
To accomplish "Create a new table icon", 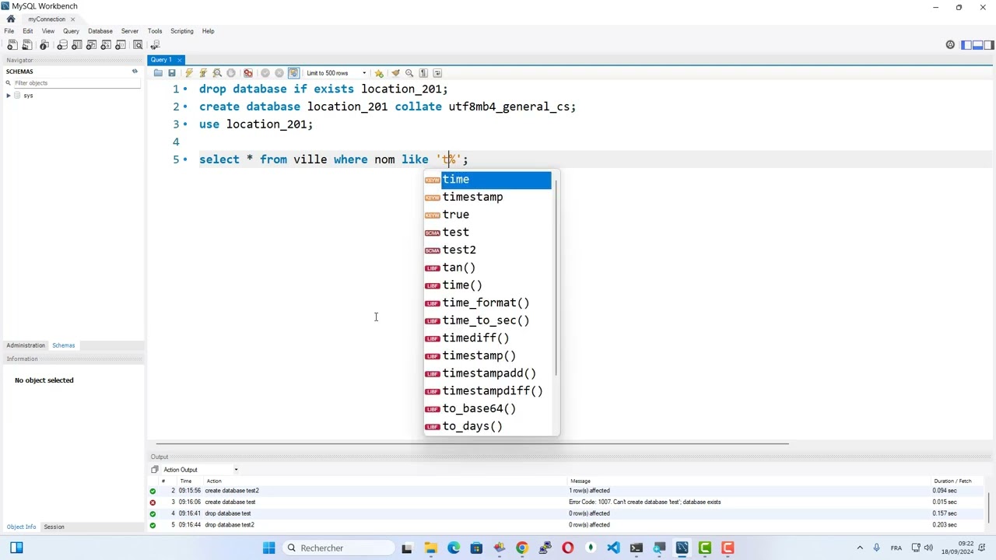I will tap(77, 45).
